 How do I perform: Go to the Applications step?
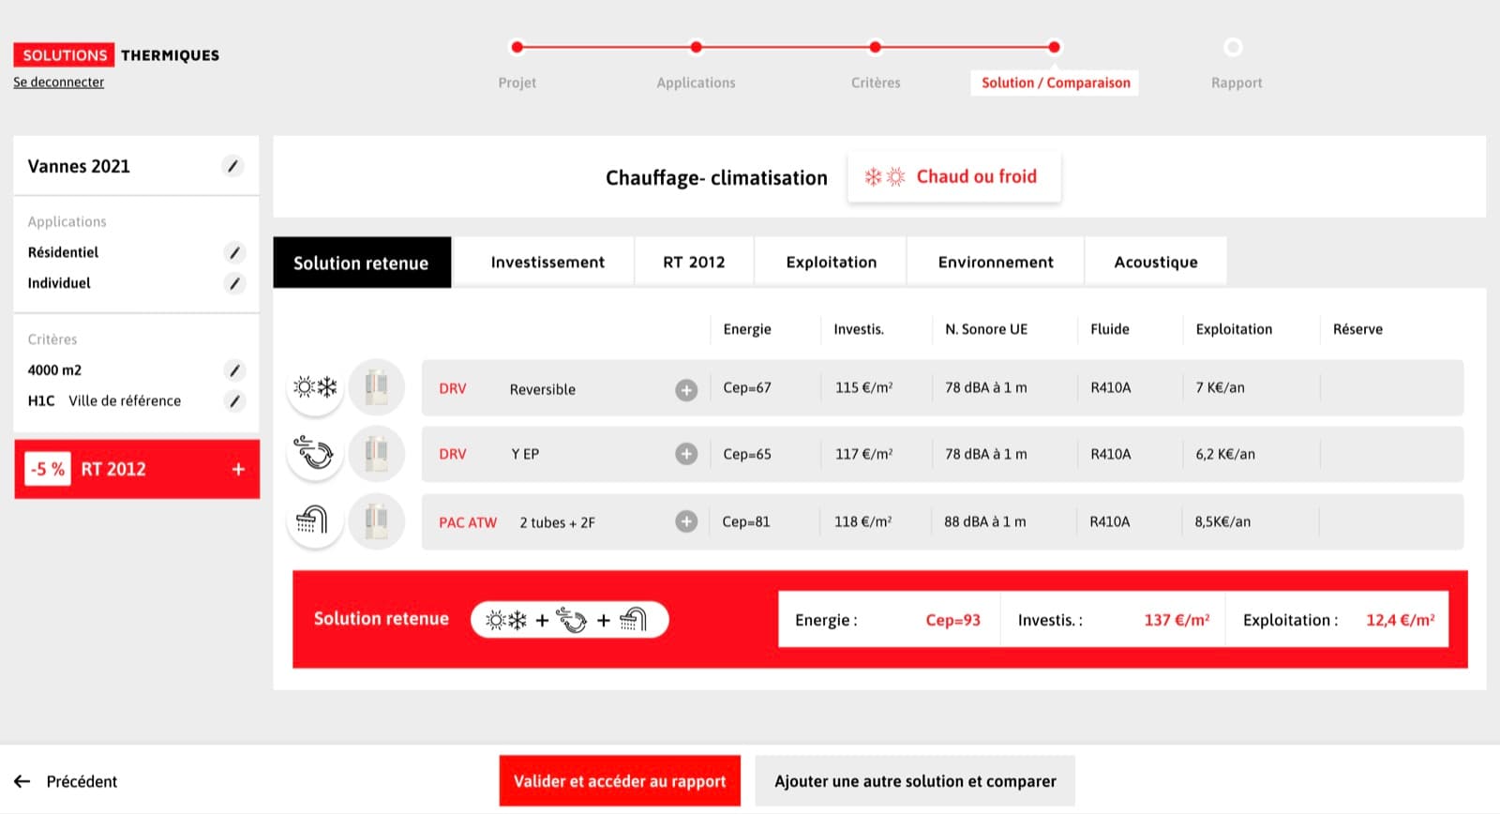(697, 83)
